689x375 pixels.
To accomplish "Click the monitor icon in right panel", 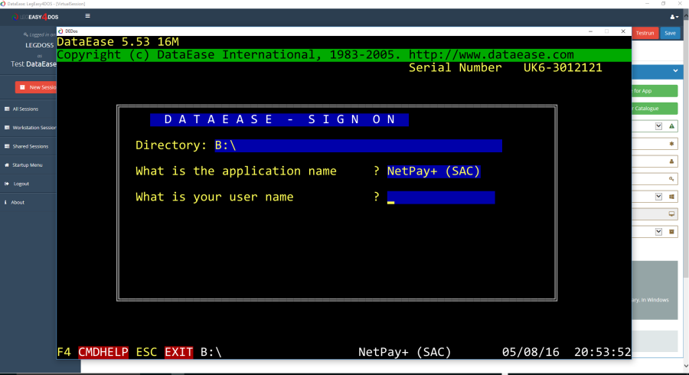I will (671, 214).
